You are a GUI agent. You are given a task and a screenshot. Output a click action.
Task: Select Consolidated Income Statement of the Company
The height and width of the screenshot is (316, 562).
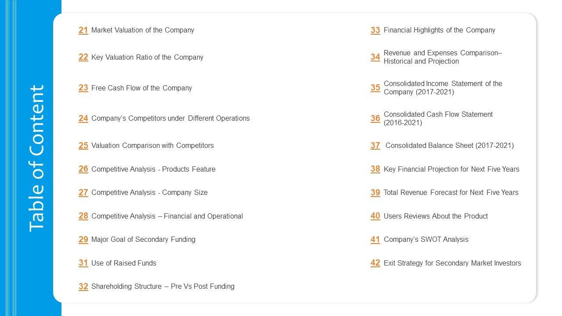443,88
